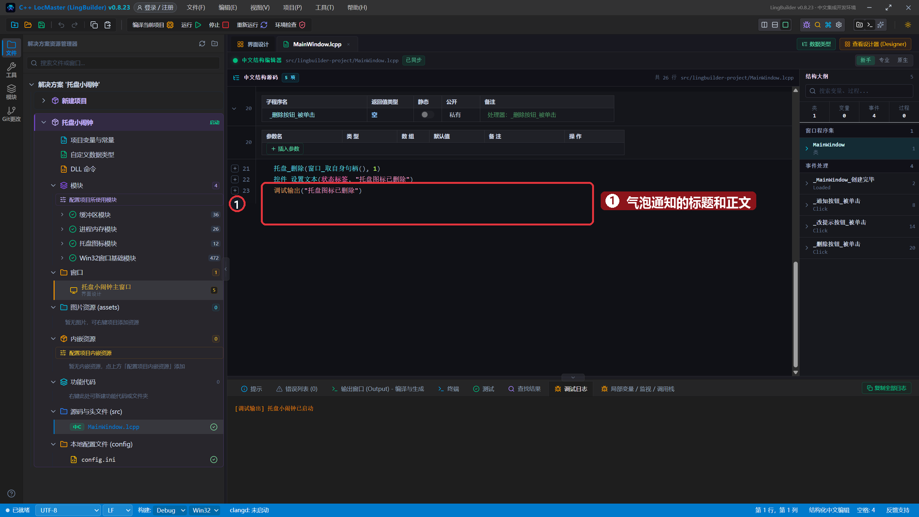The width and height of the screenshot is (919, 517).
Task: Switch to the 界面设计 tab
Action: [253, 44]
